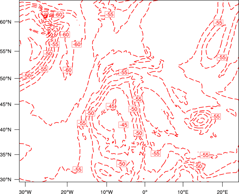
Task: Click the 35°N latitude axis label
Action: coord(6,155)
